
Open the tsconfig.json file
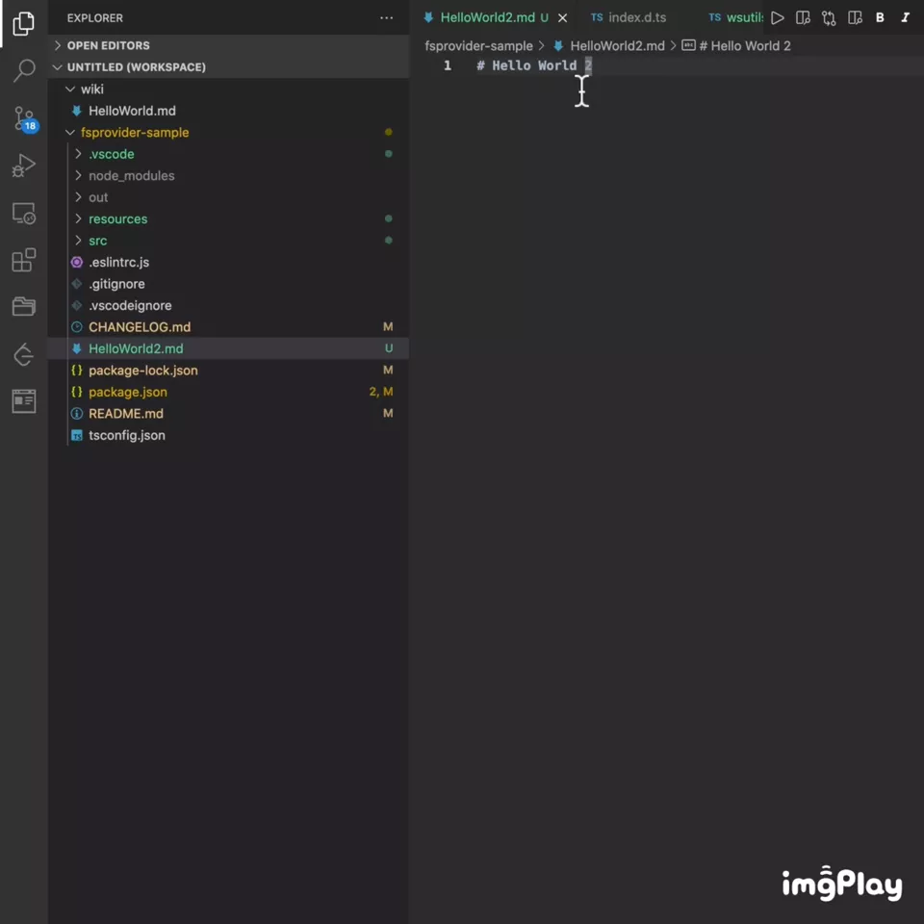click(228, 435)
